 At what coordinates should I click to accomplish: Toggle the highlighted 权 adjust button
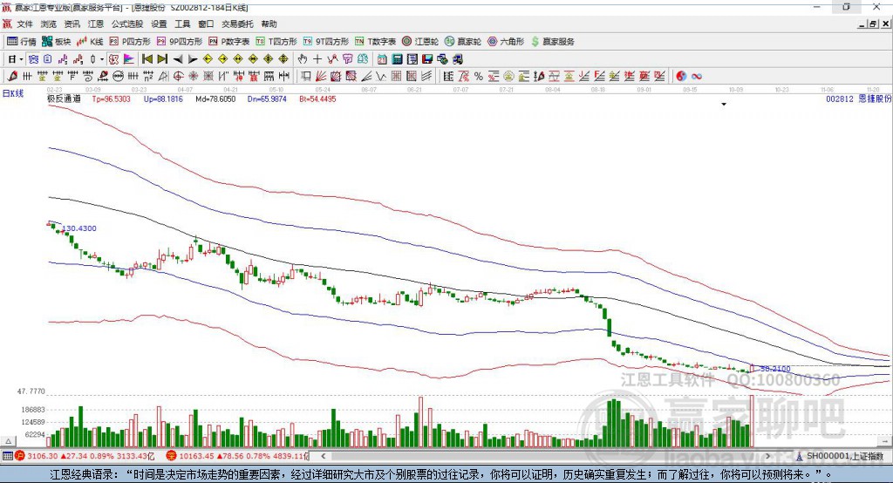(x=113, y=59)
